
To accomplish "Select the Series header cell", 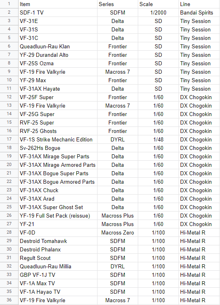I will click(118, 4).
